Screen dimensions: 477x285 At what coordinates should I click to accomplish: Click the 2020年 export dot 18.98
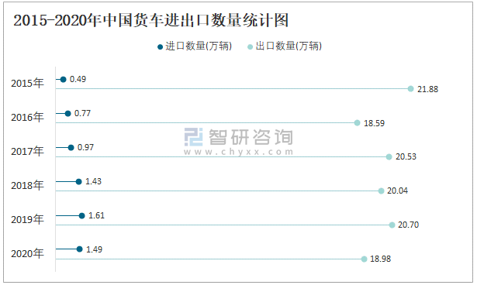point(364,259)
